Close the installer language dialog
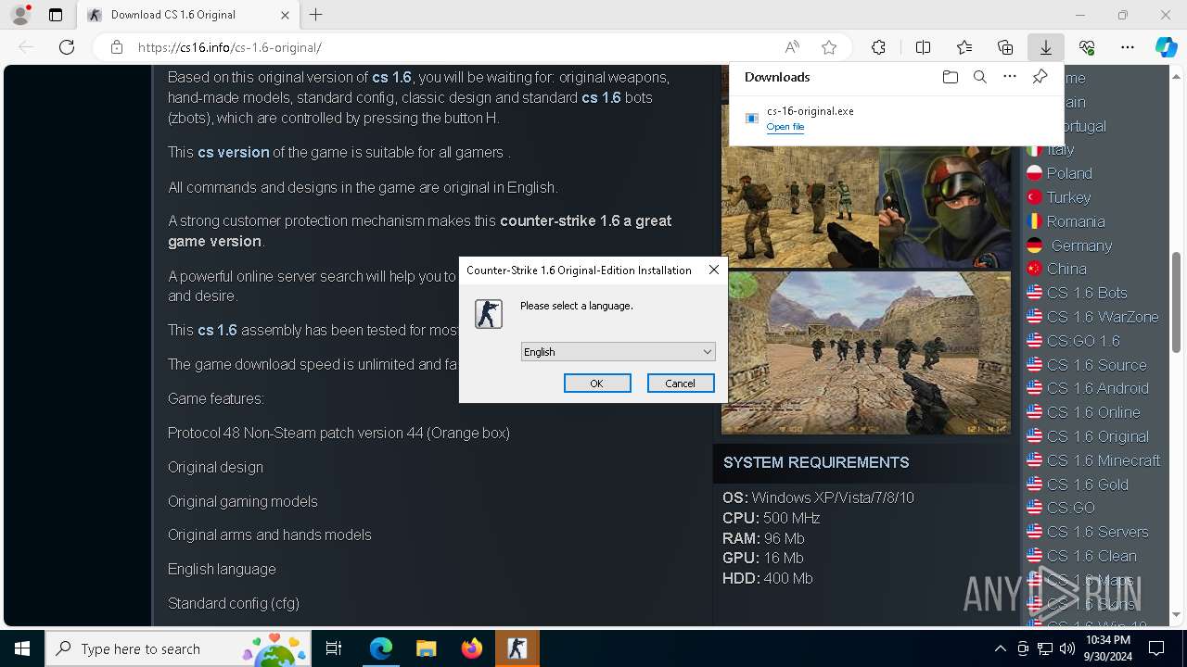 pyautogui.click(x=713, y=270)
